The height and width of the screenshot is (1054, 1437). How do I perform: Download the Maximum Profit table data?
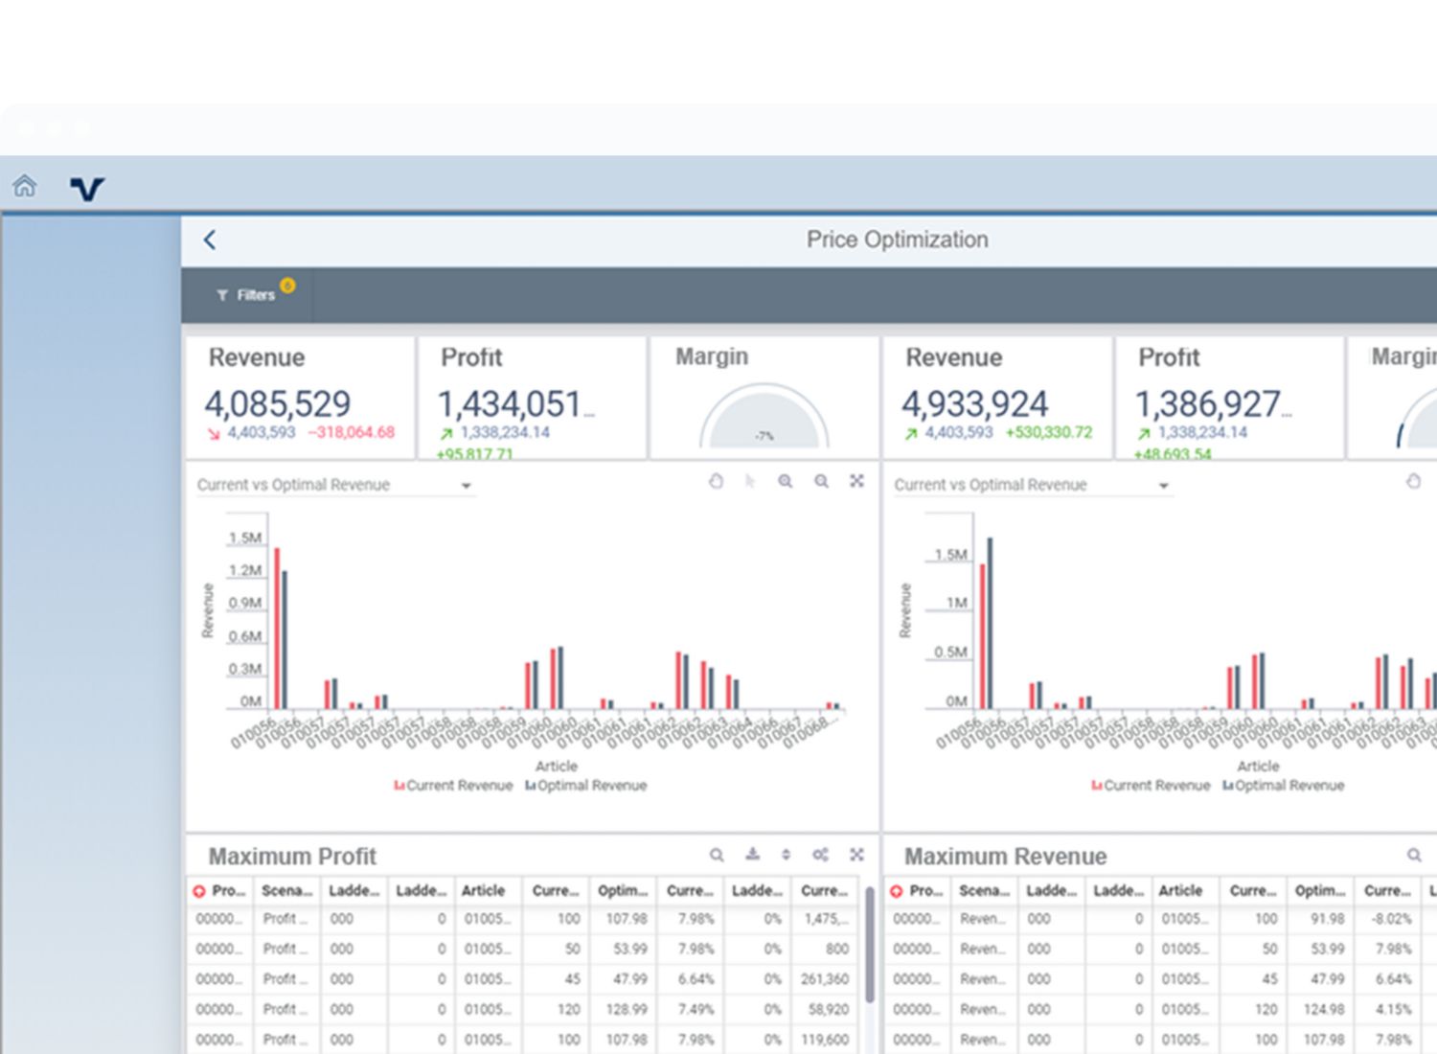tap(753, 855)
